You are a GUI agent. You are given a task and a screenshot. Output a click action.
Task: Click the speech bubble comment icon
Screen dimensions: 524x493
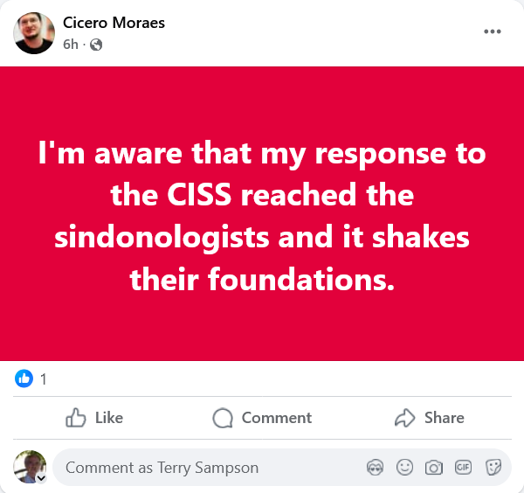click(x=224, y=418)
